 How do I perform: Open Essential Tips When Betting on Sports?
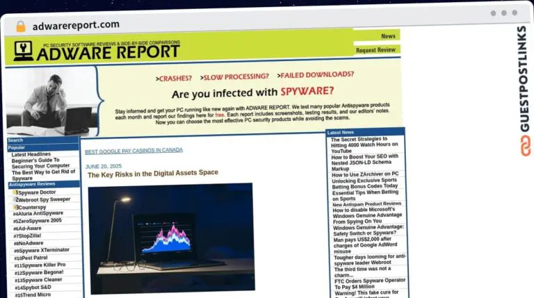pos(366,195)
